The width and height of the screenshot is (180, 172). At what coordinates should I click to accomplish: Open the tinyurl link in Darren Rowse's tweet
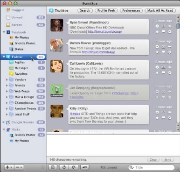click(98, 52)
